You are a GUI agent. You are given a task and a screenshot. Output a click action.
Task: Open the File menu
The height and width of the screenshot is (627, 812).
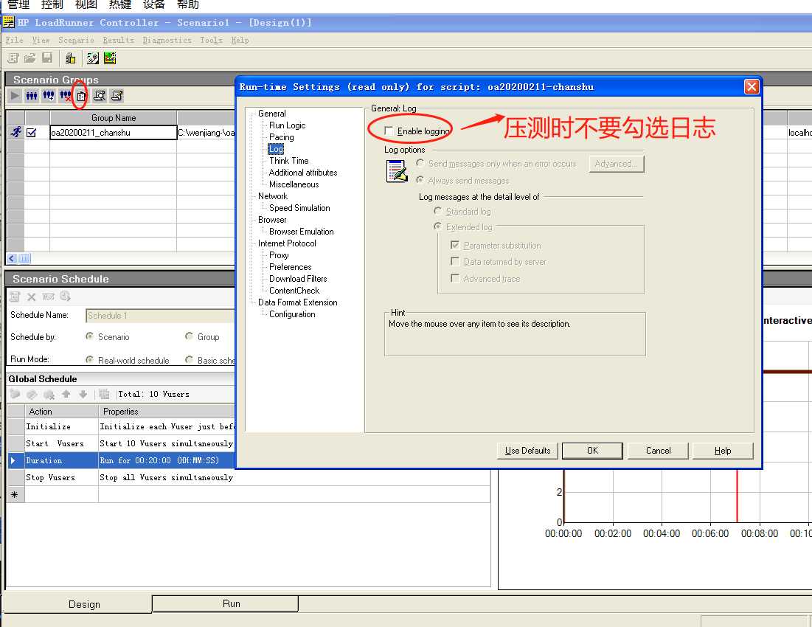click(x=15, y=40)
